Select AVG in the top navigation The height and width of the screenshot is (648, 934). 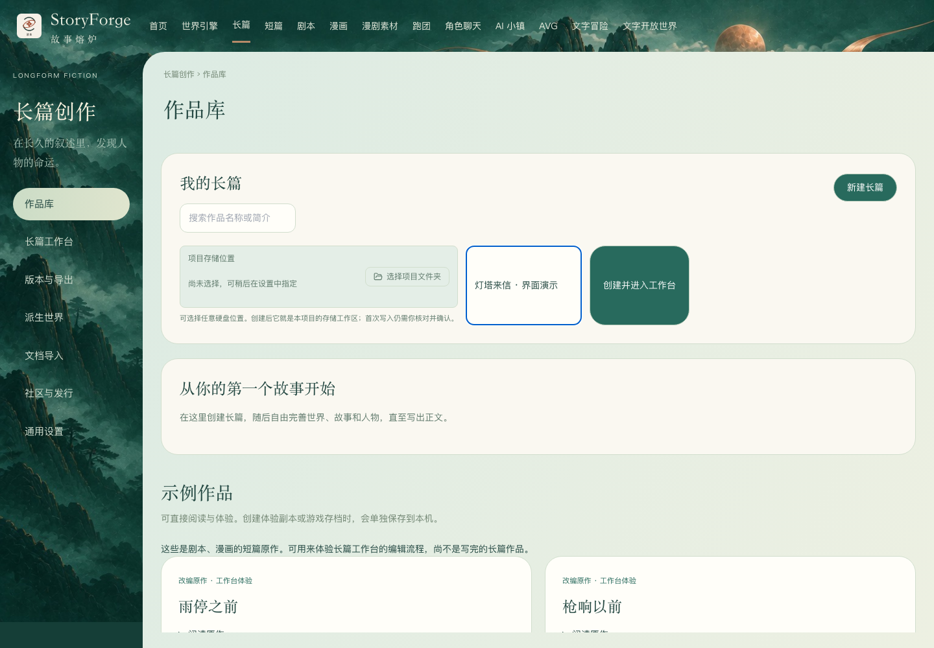(548, 26)
